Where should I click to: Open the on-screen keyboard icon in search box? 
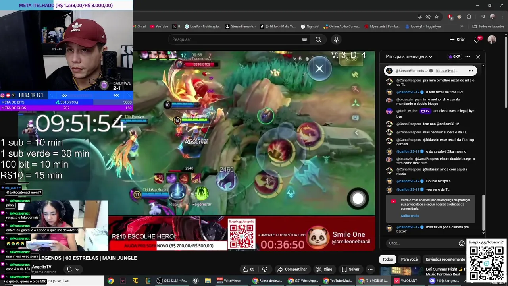pos(304,39)
